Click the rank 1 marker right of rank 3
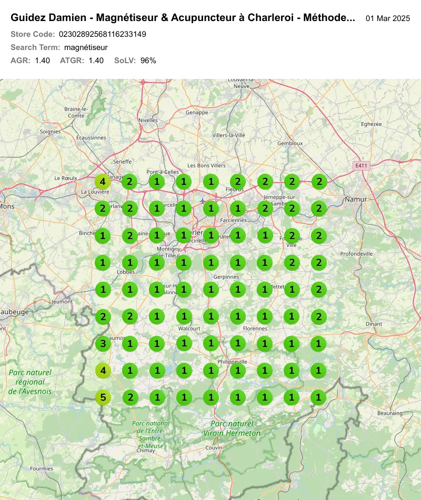Screen dimensions: 421x500 [130, 344]
